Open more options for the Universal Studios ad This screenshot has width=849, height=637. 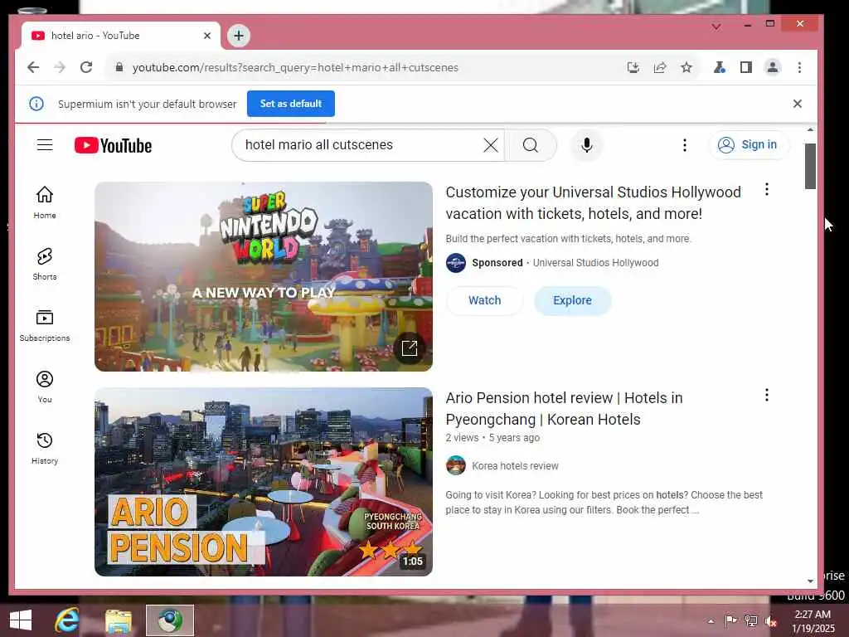(766, 189)
